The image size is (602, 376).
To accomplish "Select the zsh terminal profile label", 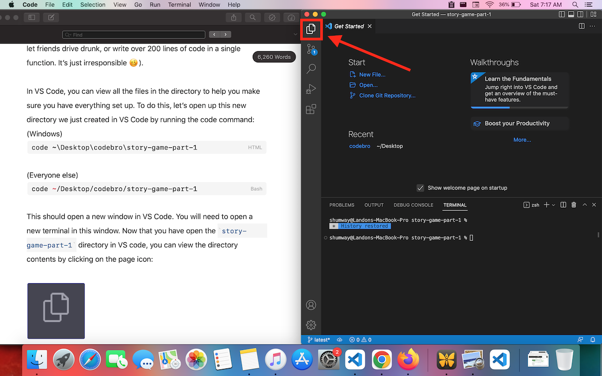I will pos(531,205).
